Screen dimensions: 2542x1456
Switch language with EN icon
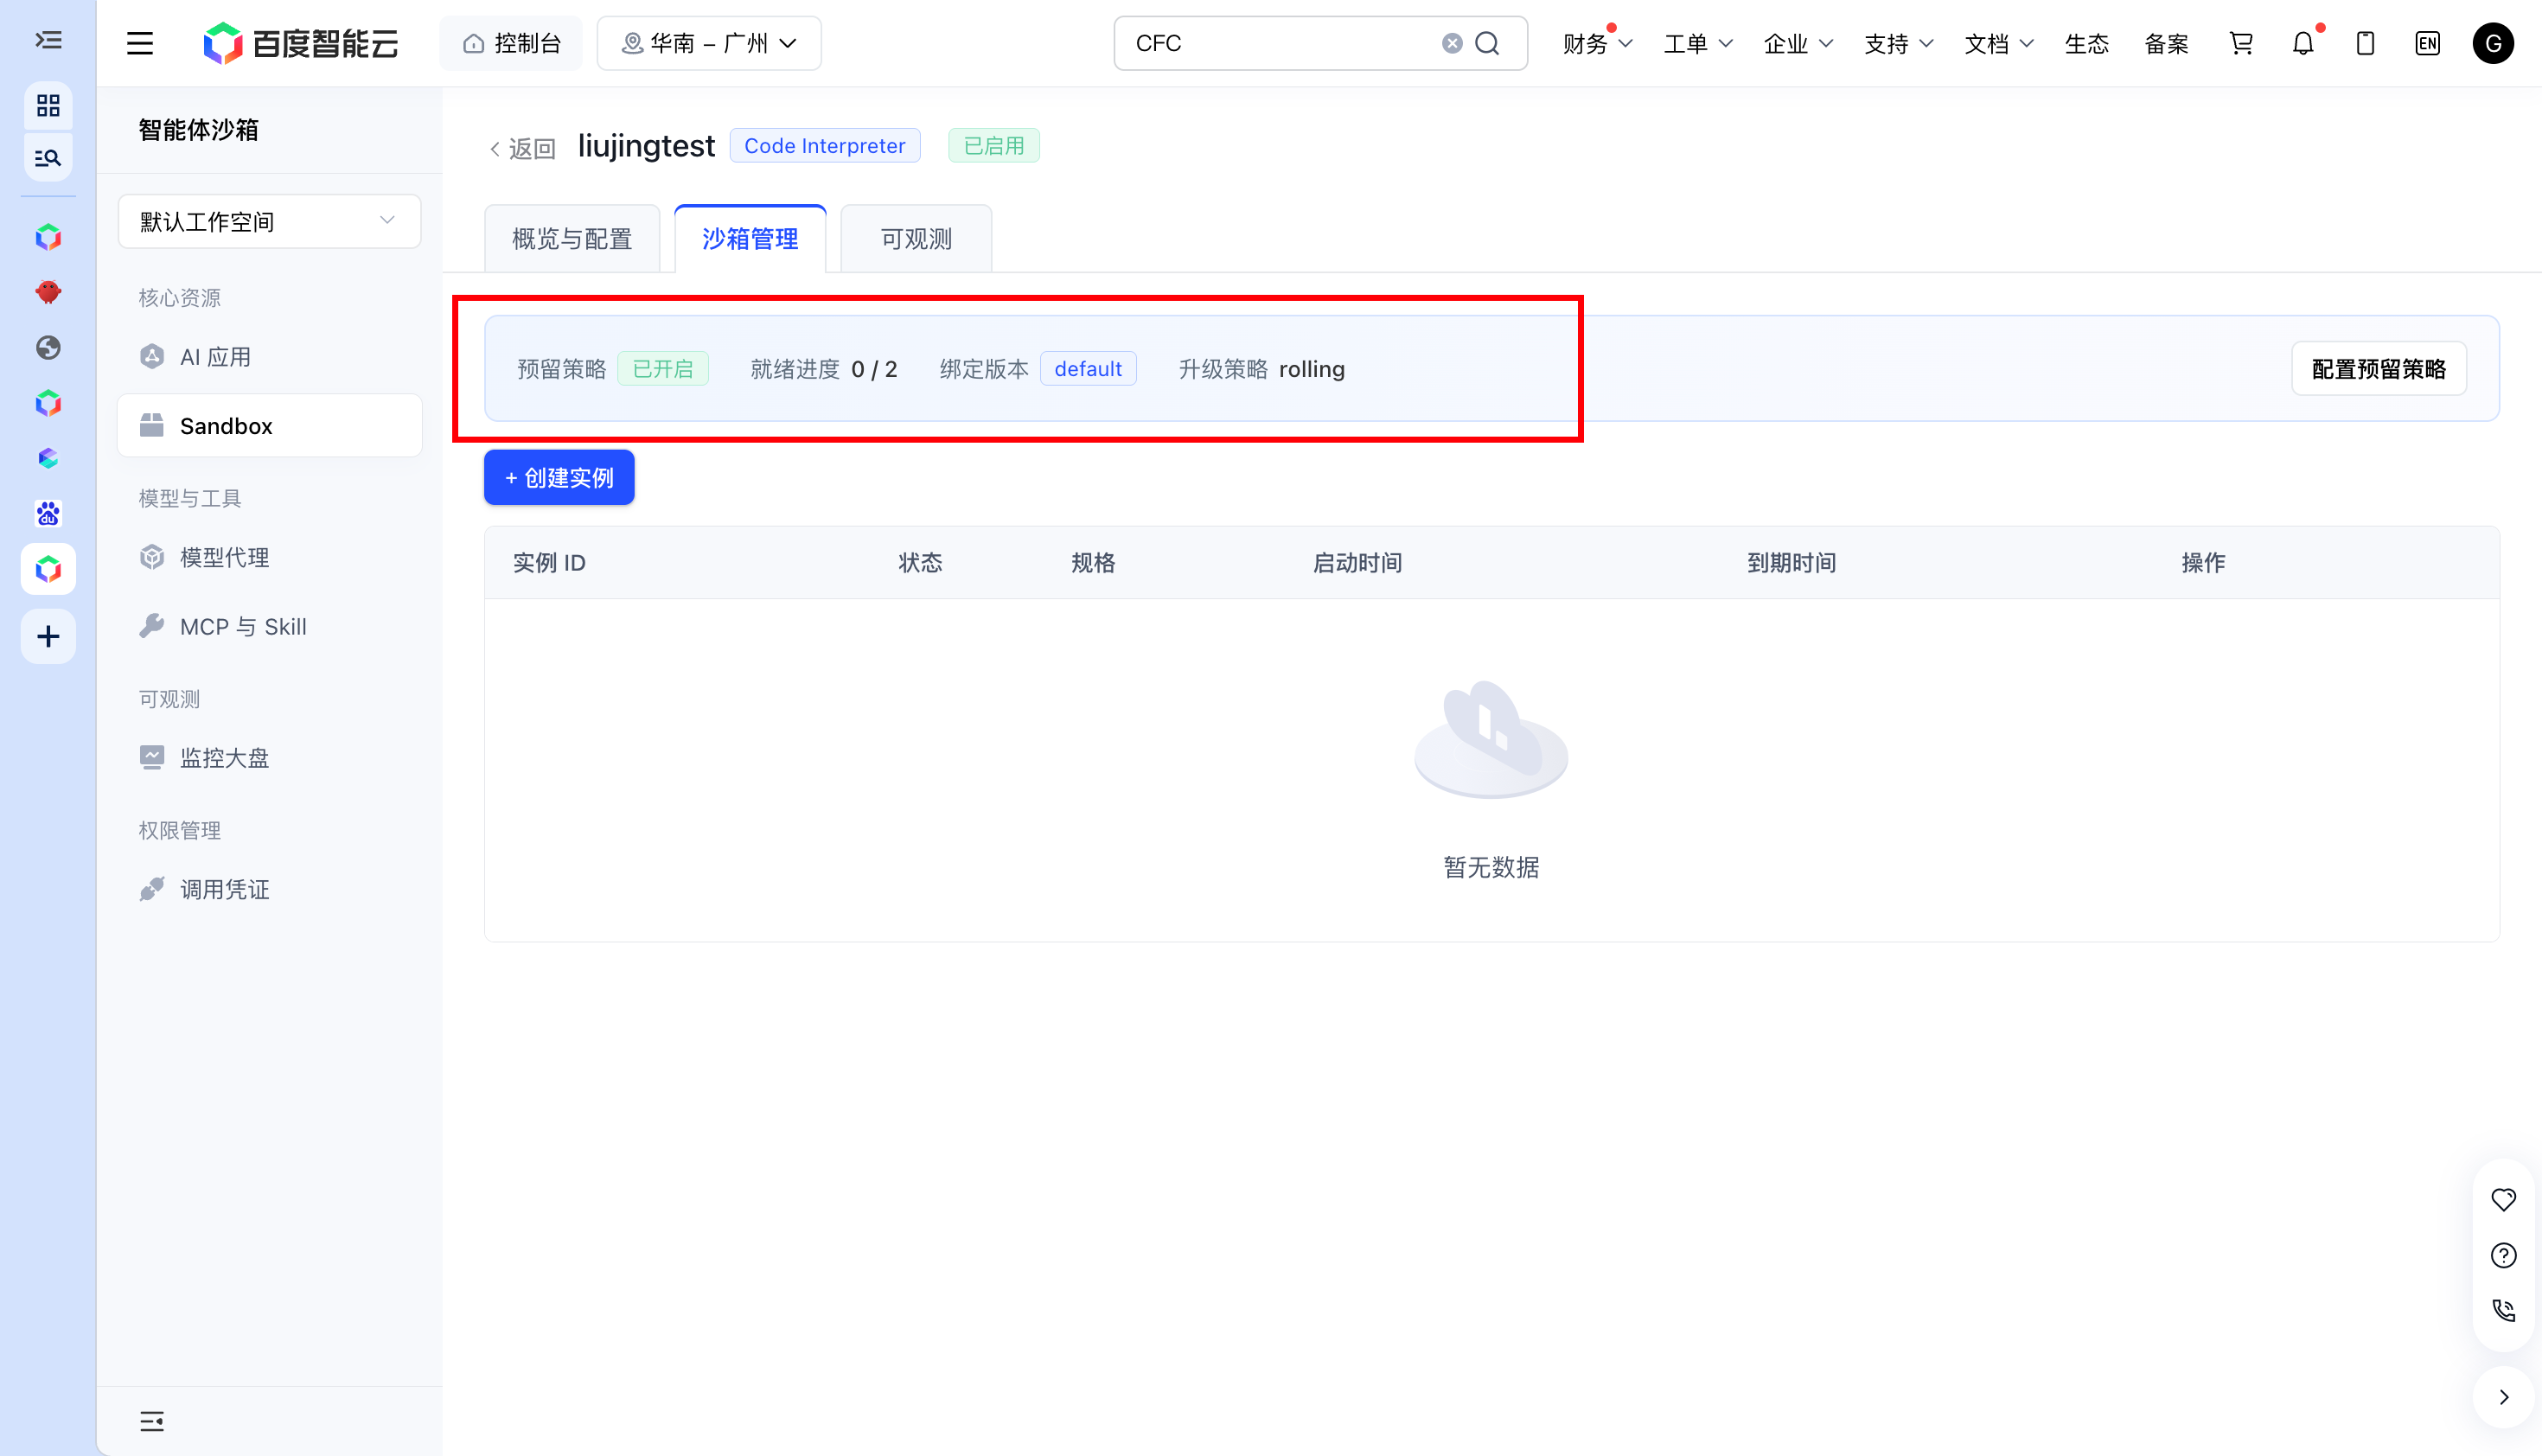(2427, 43)
